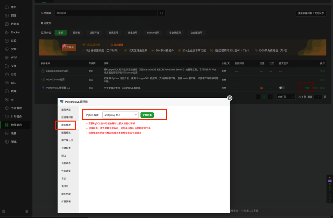Select the 企业版应用 category tab
Screen dimensions: 333x218
click(x=196, y=33)
